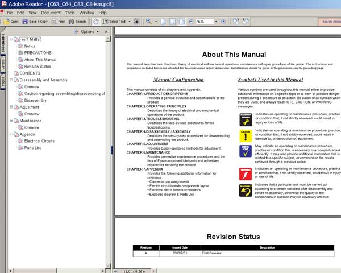Open the Tools menu

(x=70, y=13)
